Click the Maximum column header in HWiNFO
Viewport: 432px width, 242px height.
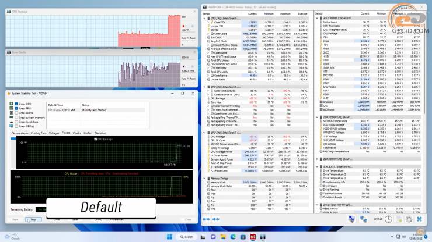coord(285,14)
